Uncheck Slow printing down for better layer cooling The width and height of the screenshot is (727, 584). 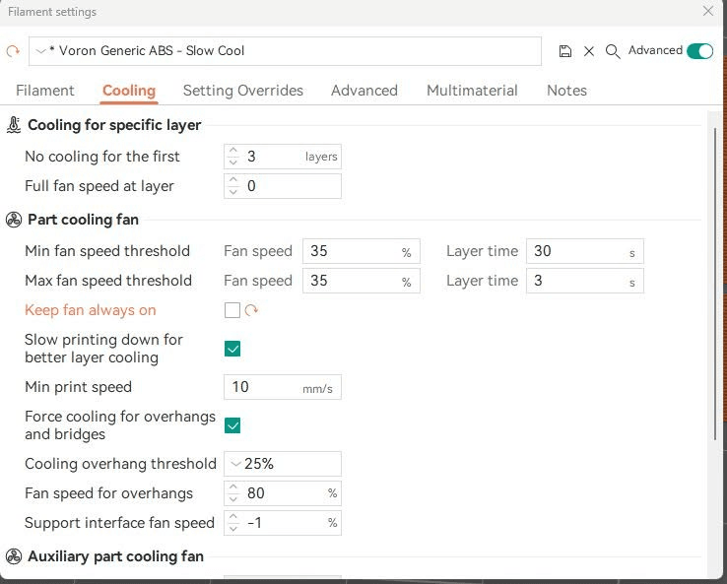pyautogui.click(x=232, y=349)
